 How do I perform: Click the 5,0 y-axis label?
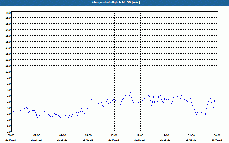[x=9, y=102]
